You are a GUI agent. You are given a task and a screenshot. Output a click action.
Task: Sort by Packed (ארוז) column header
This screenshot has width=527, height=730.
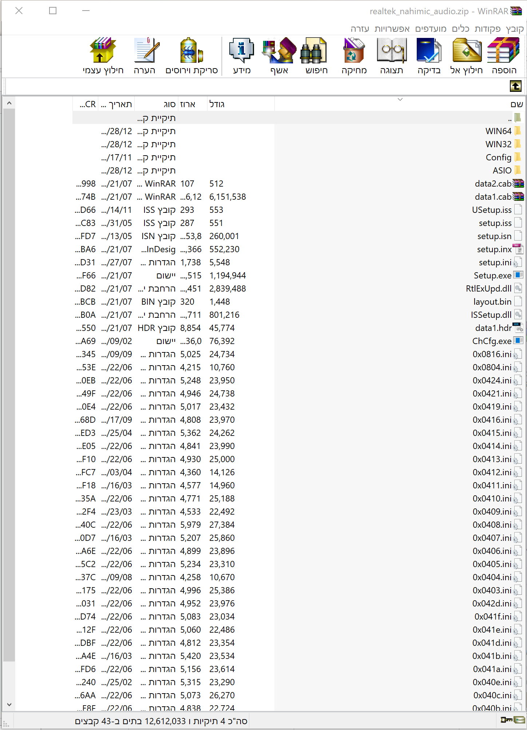click(193, 104)
